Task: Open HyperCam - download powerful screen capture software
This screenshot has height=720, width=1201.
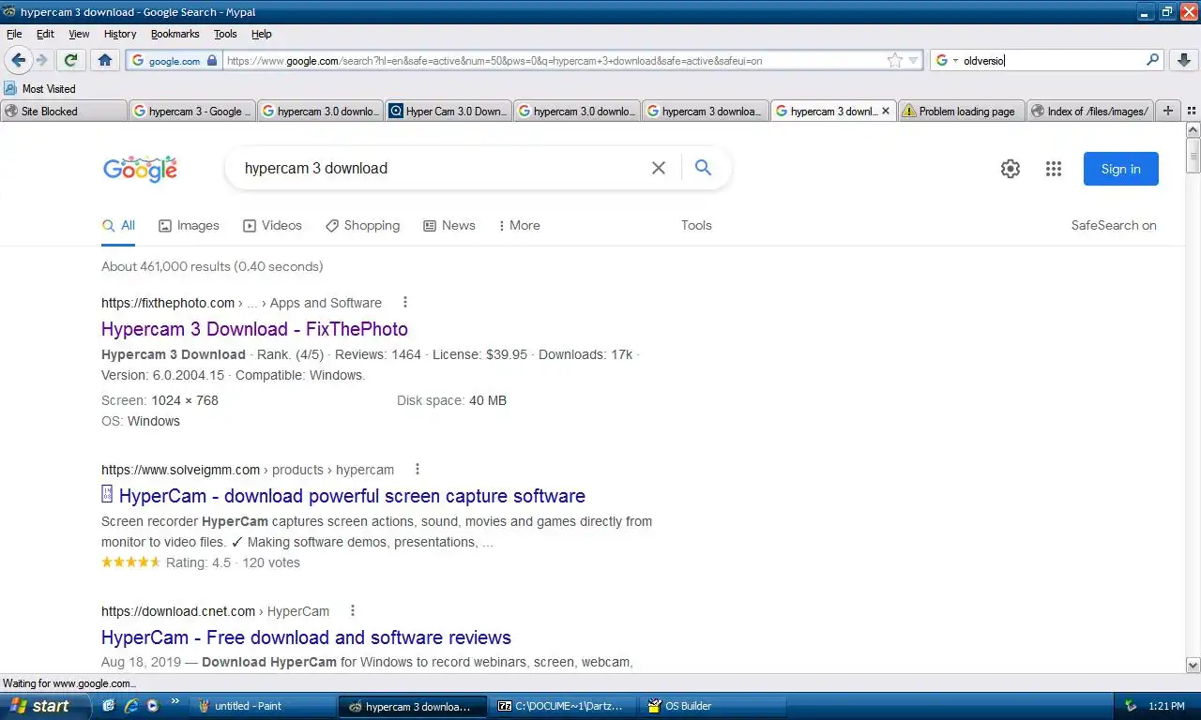Action: [x=343, y=496]
